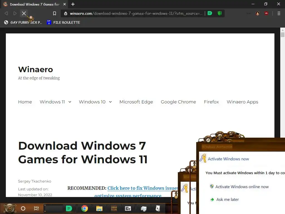285x214 pixels.
Task: Open the Microsoft Edge menu item
Action: coord(136,102)
